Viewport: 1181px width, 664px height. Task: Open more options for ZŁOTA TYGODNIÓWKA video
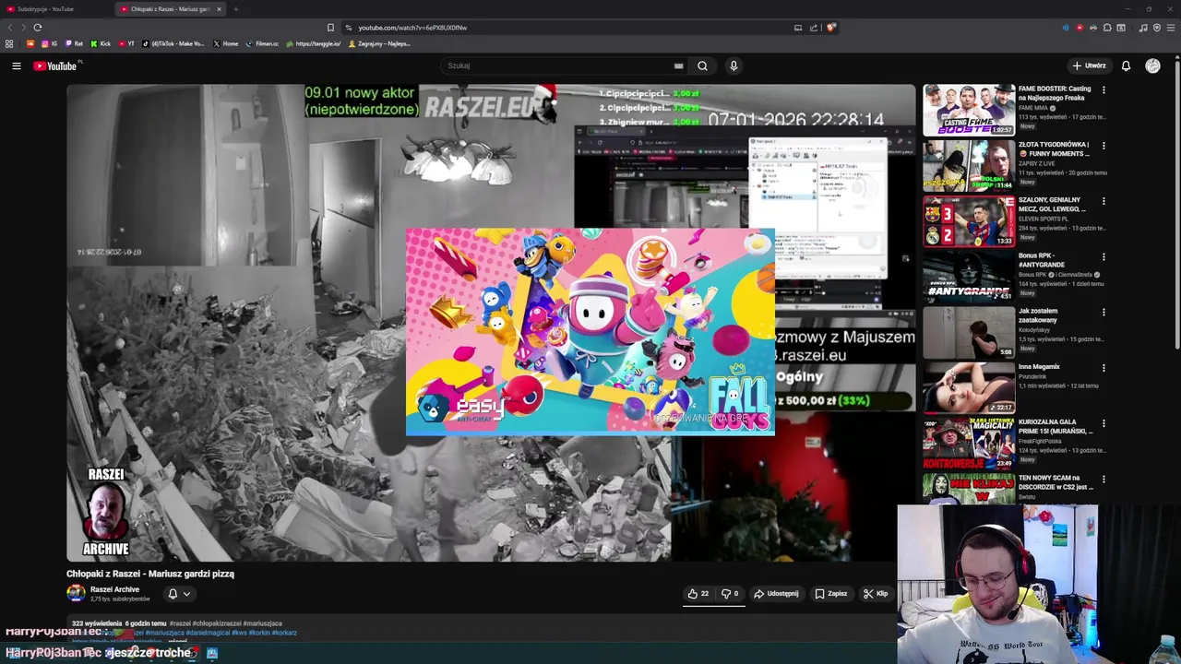coord(1103,146)
